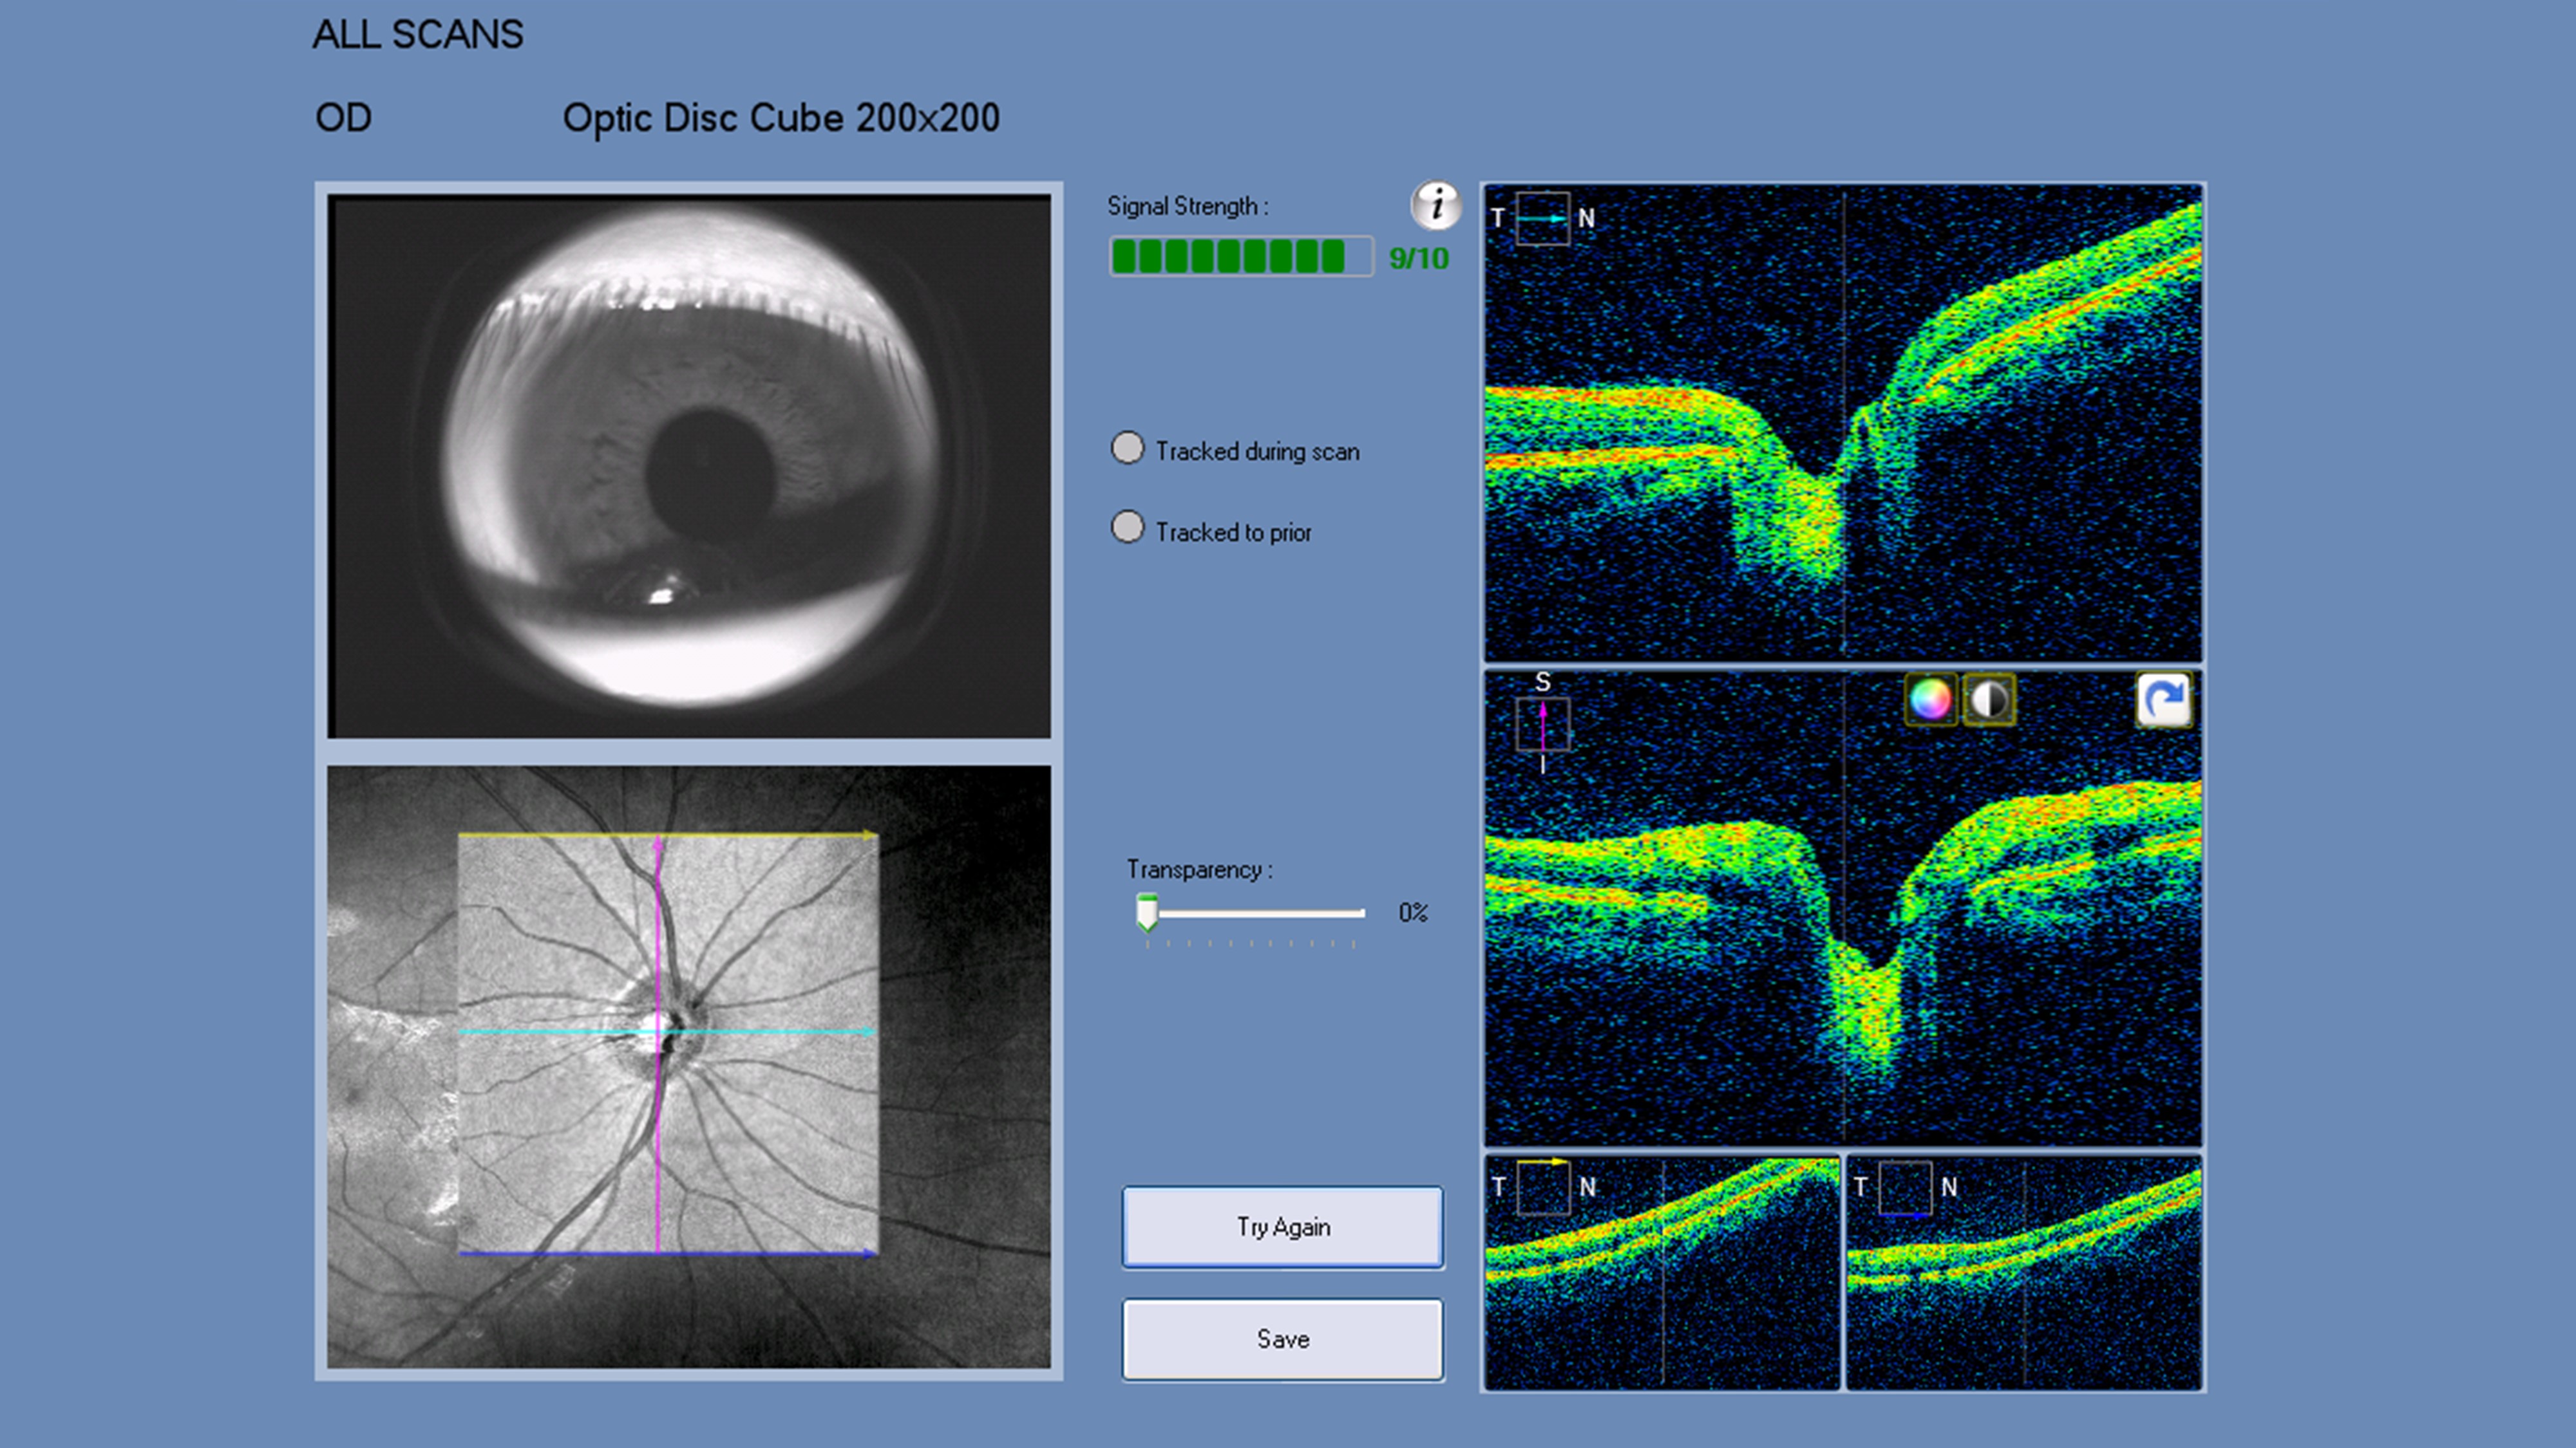Screen dimensions: 2576x1448
Task: Select the Tracked during scan radio button
Action: point(1128,449)
